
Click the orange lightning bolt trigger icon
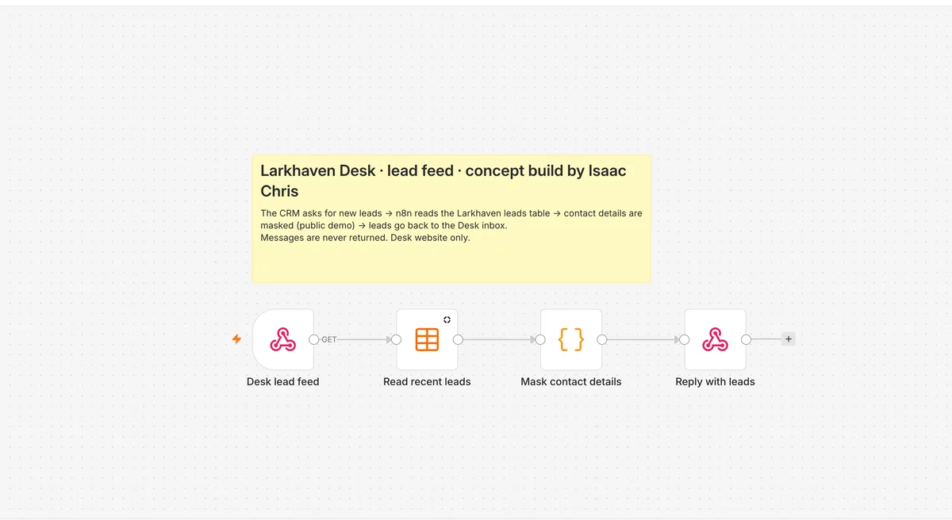tap(236, 339)
